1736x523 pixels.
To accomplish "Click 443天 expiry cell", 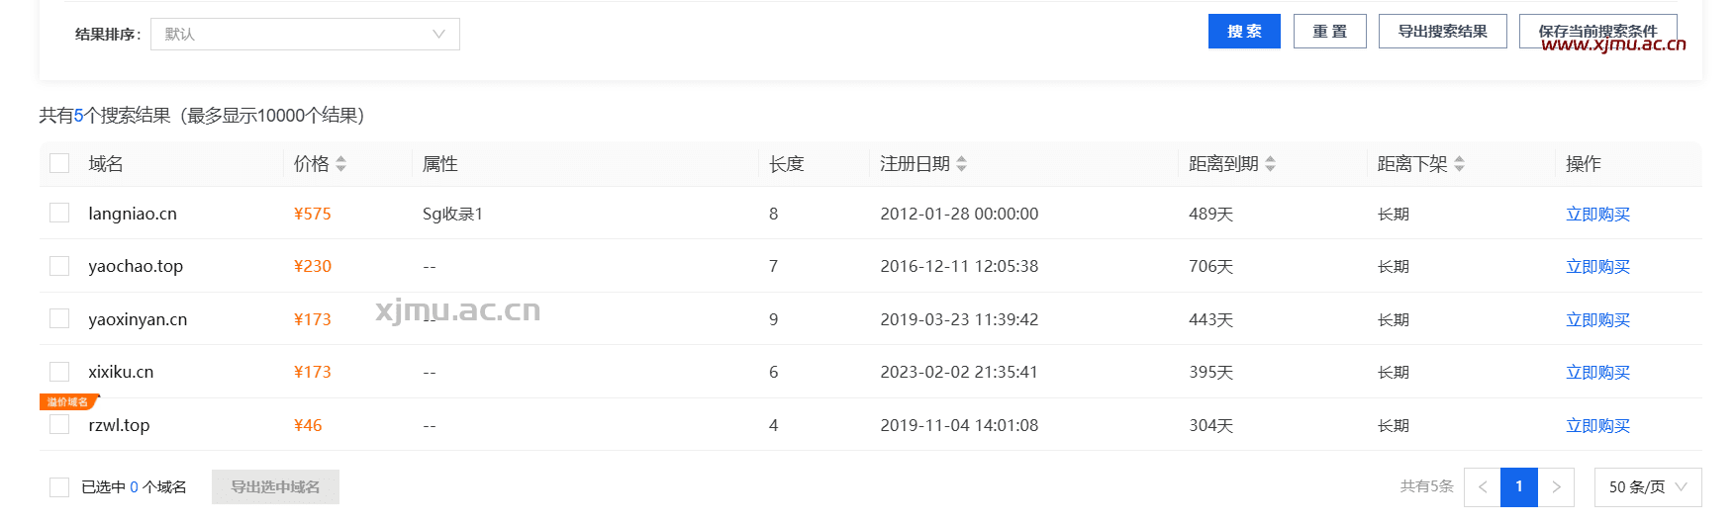I will click(1210, 319).
